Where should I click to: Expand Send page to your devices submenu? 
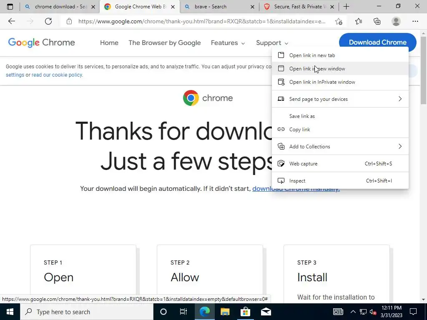[340, 99]
